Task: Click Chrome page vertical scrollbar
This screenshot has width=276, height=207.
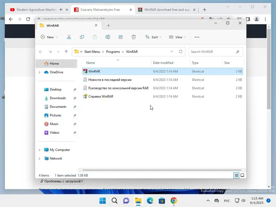Action: tap(269, 69)
